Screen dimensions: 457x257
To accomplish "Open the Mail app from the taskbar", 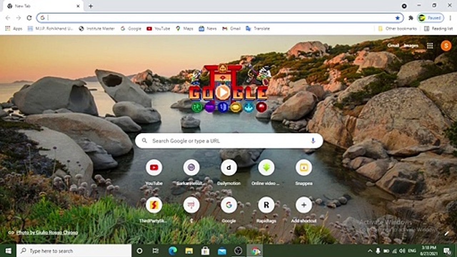I will click(x=222, y=251).
